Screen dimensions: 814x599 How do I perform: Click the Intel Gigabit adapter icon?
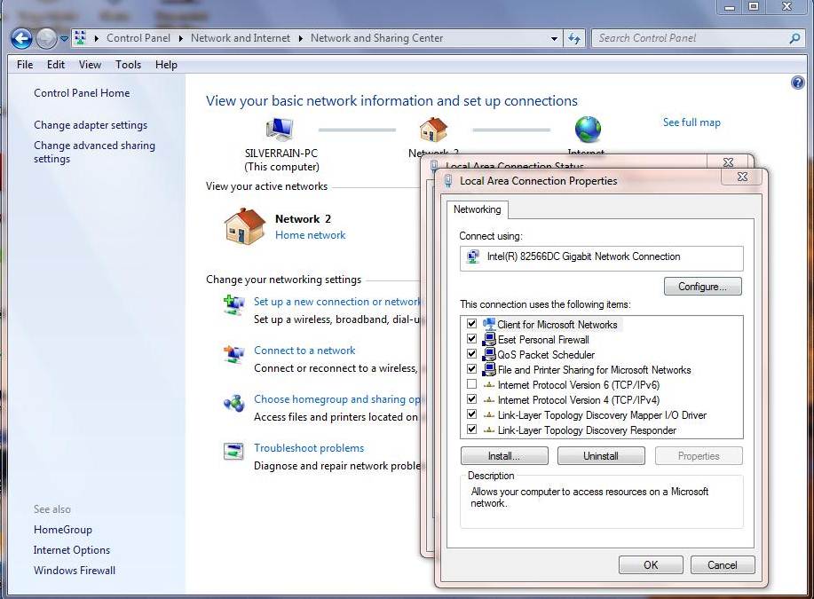click(x=473, y=256)
